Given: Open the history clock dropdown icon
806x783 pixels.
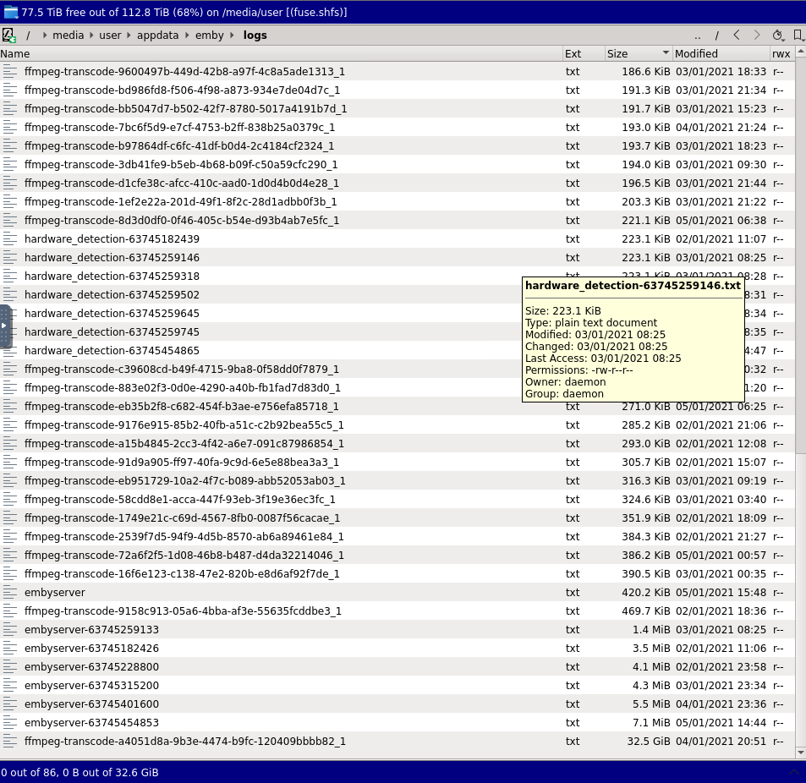Looking at the screenshot, I should (x=778, y=36).
